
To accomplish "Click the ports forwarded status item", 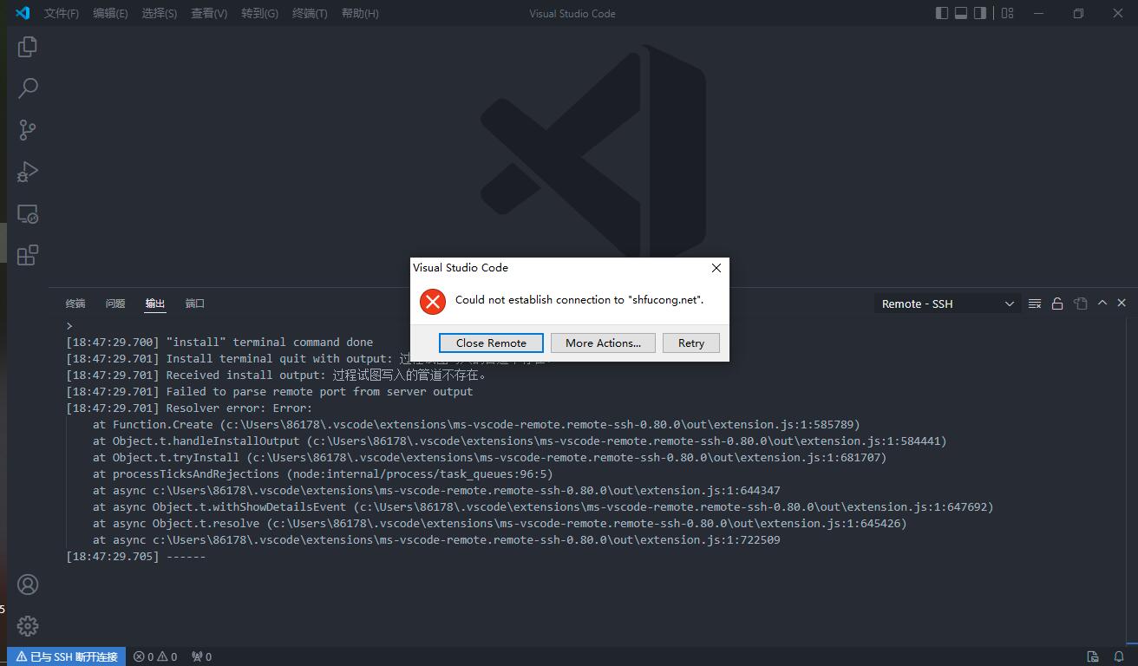I will coord(201,656).
